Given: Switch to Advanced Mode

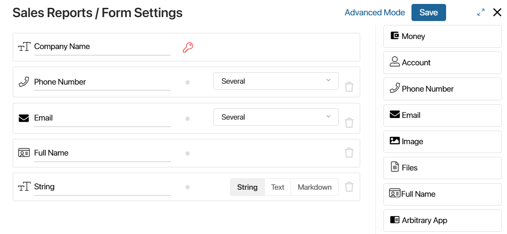Looking at the screenshot, I should [375, 12].
